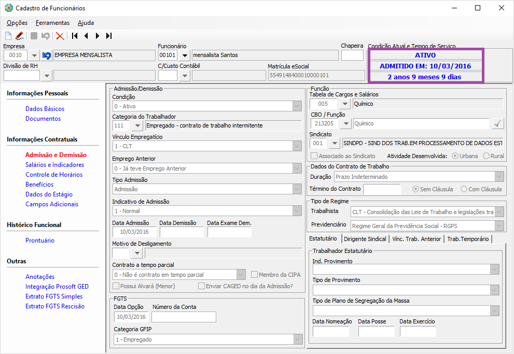Image resolution: width=514 pixels, height=354 pixels.
Task: Expand the Tipo Admissão dropdown
Action: (x=297, y=189)
